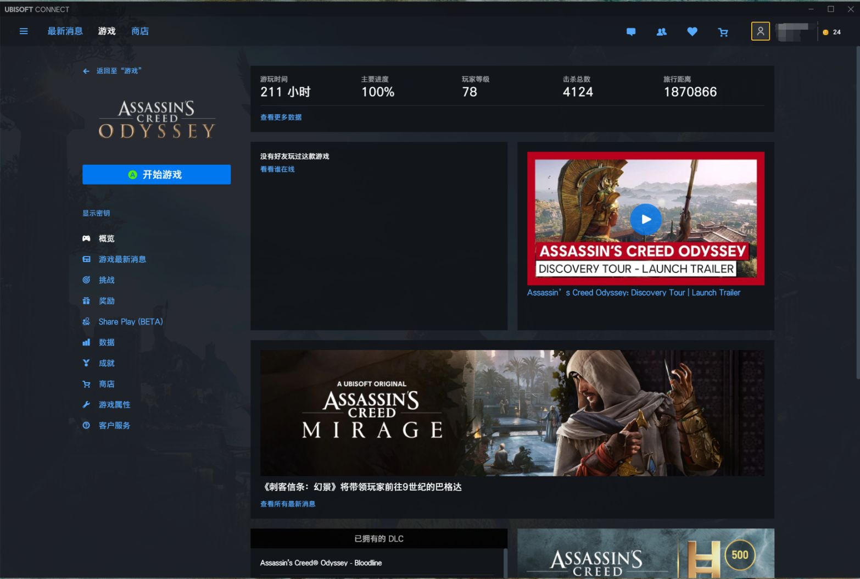
Task: Open 成就 in the sidebar
Action: pos(107,363)
